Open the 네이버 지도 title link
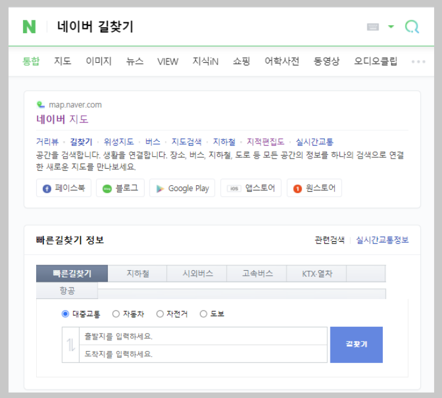 [x=62, y=119]
